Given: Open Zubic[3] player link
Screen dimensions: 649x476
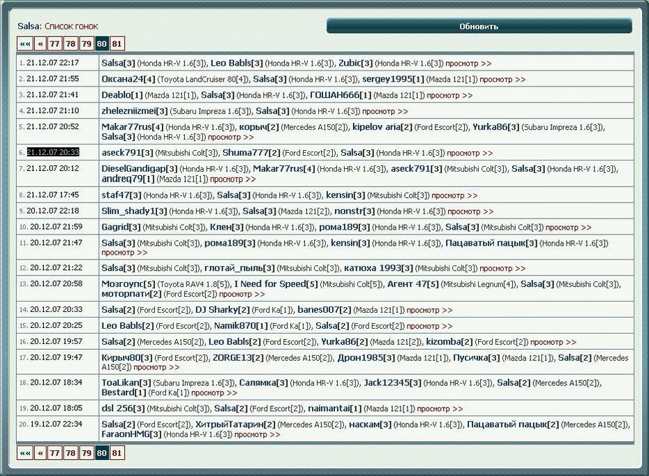Looking at the screenshot, I should point(355,64).
